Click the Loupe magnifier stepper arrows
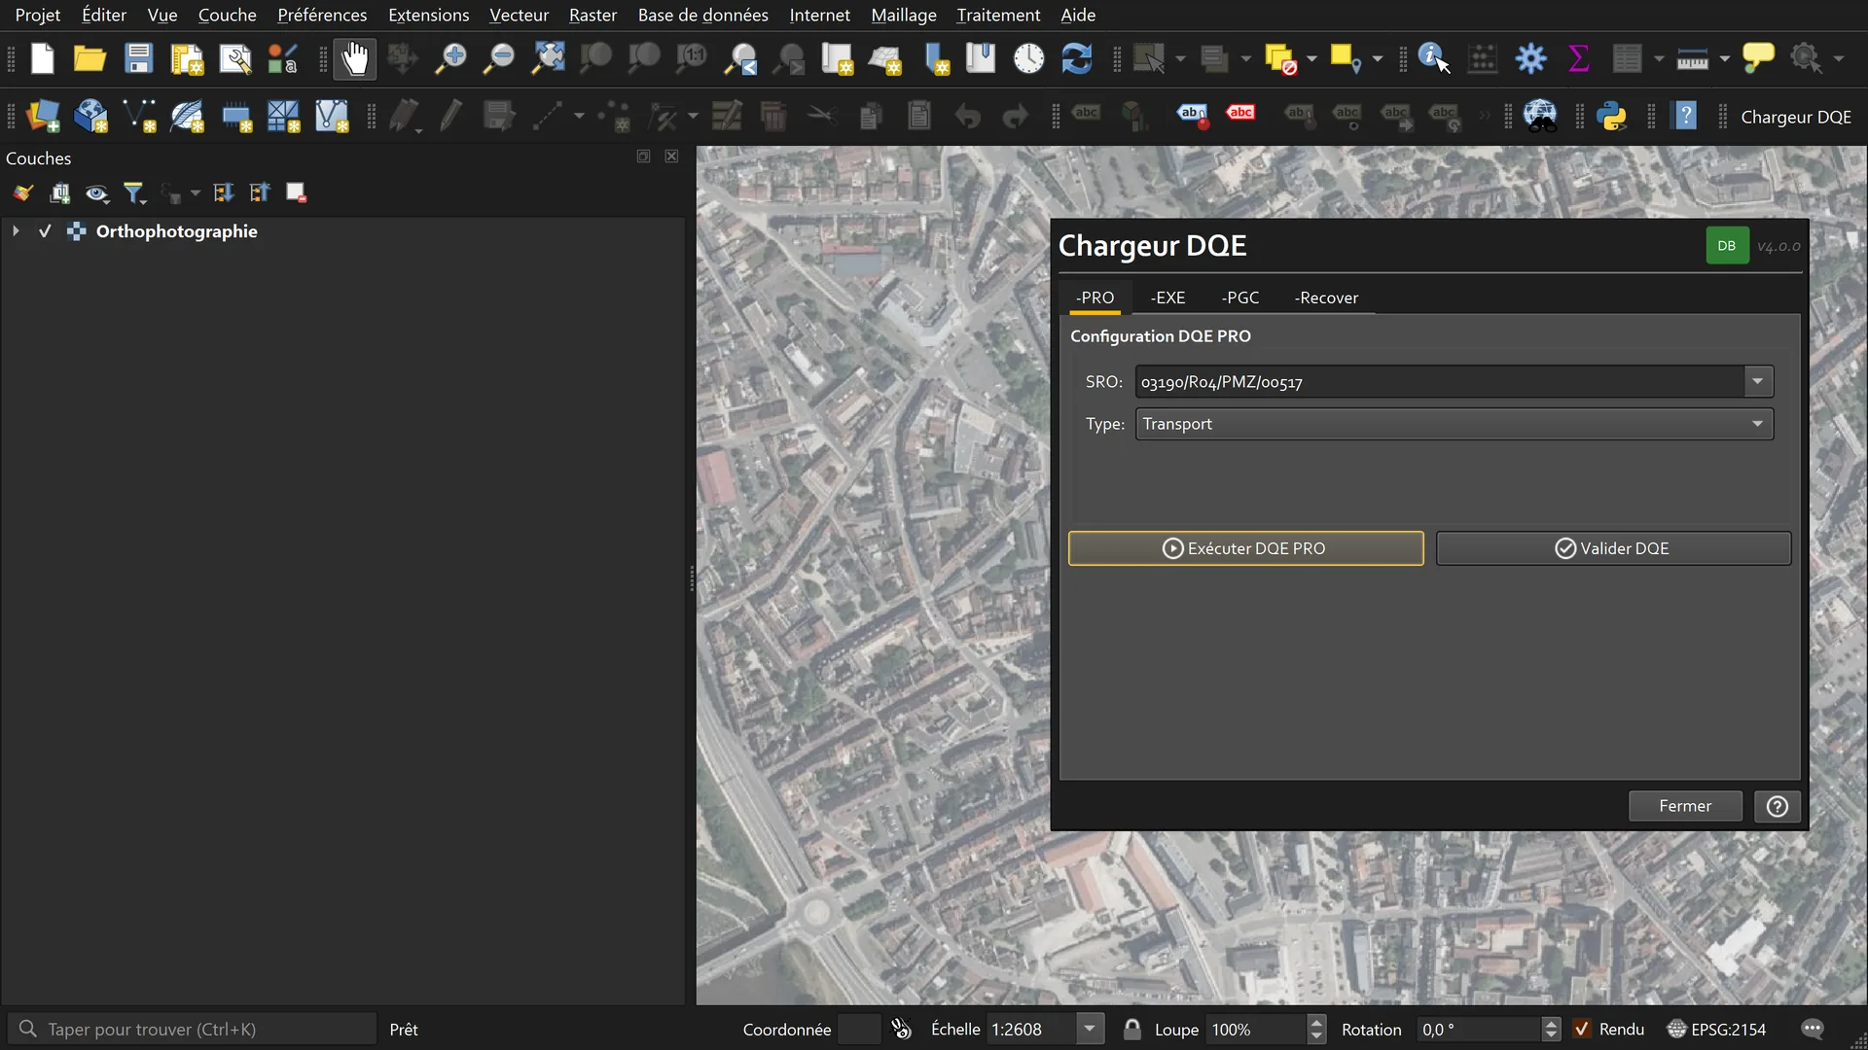1868x1050 pixels. tap(1316, 1029)
